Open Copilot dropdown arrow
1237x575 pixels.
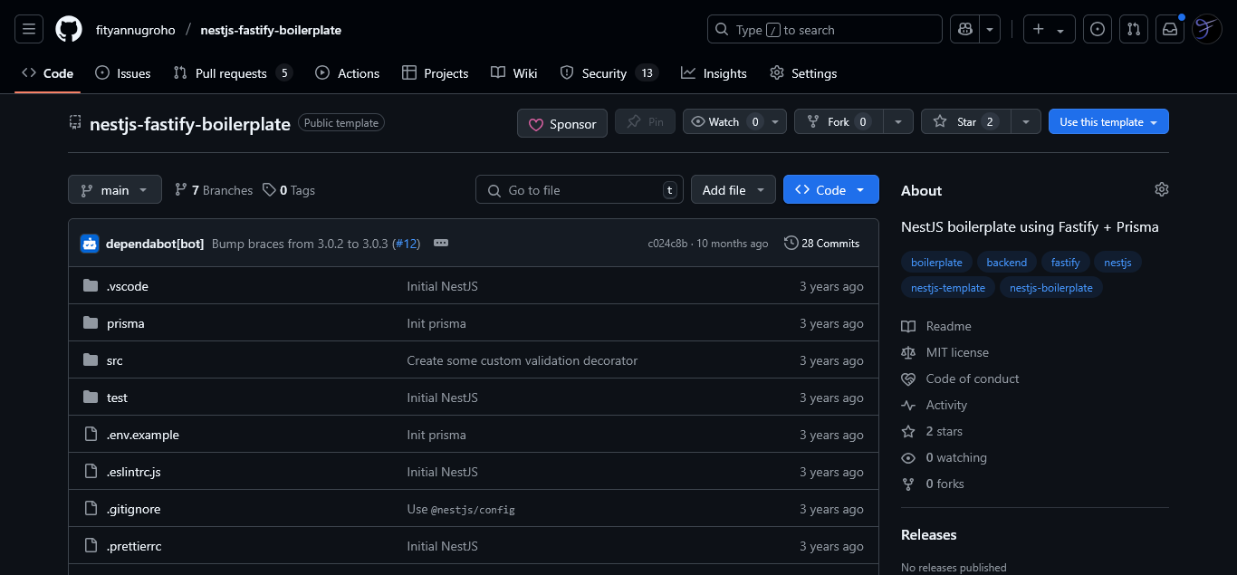(x=991, y=29)
